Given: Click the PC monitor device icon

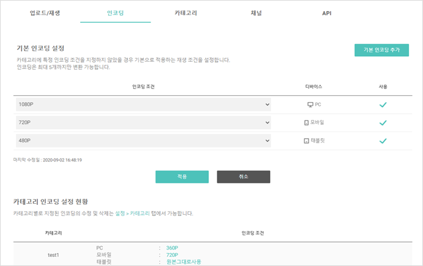Looking at the screenshot, I should [x=310, y=105].
